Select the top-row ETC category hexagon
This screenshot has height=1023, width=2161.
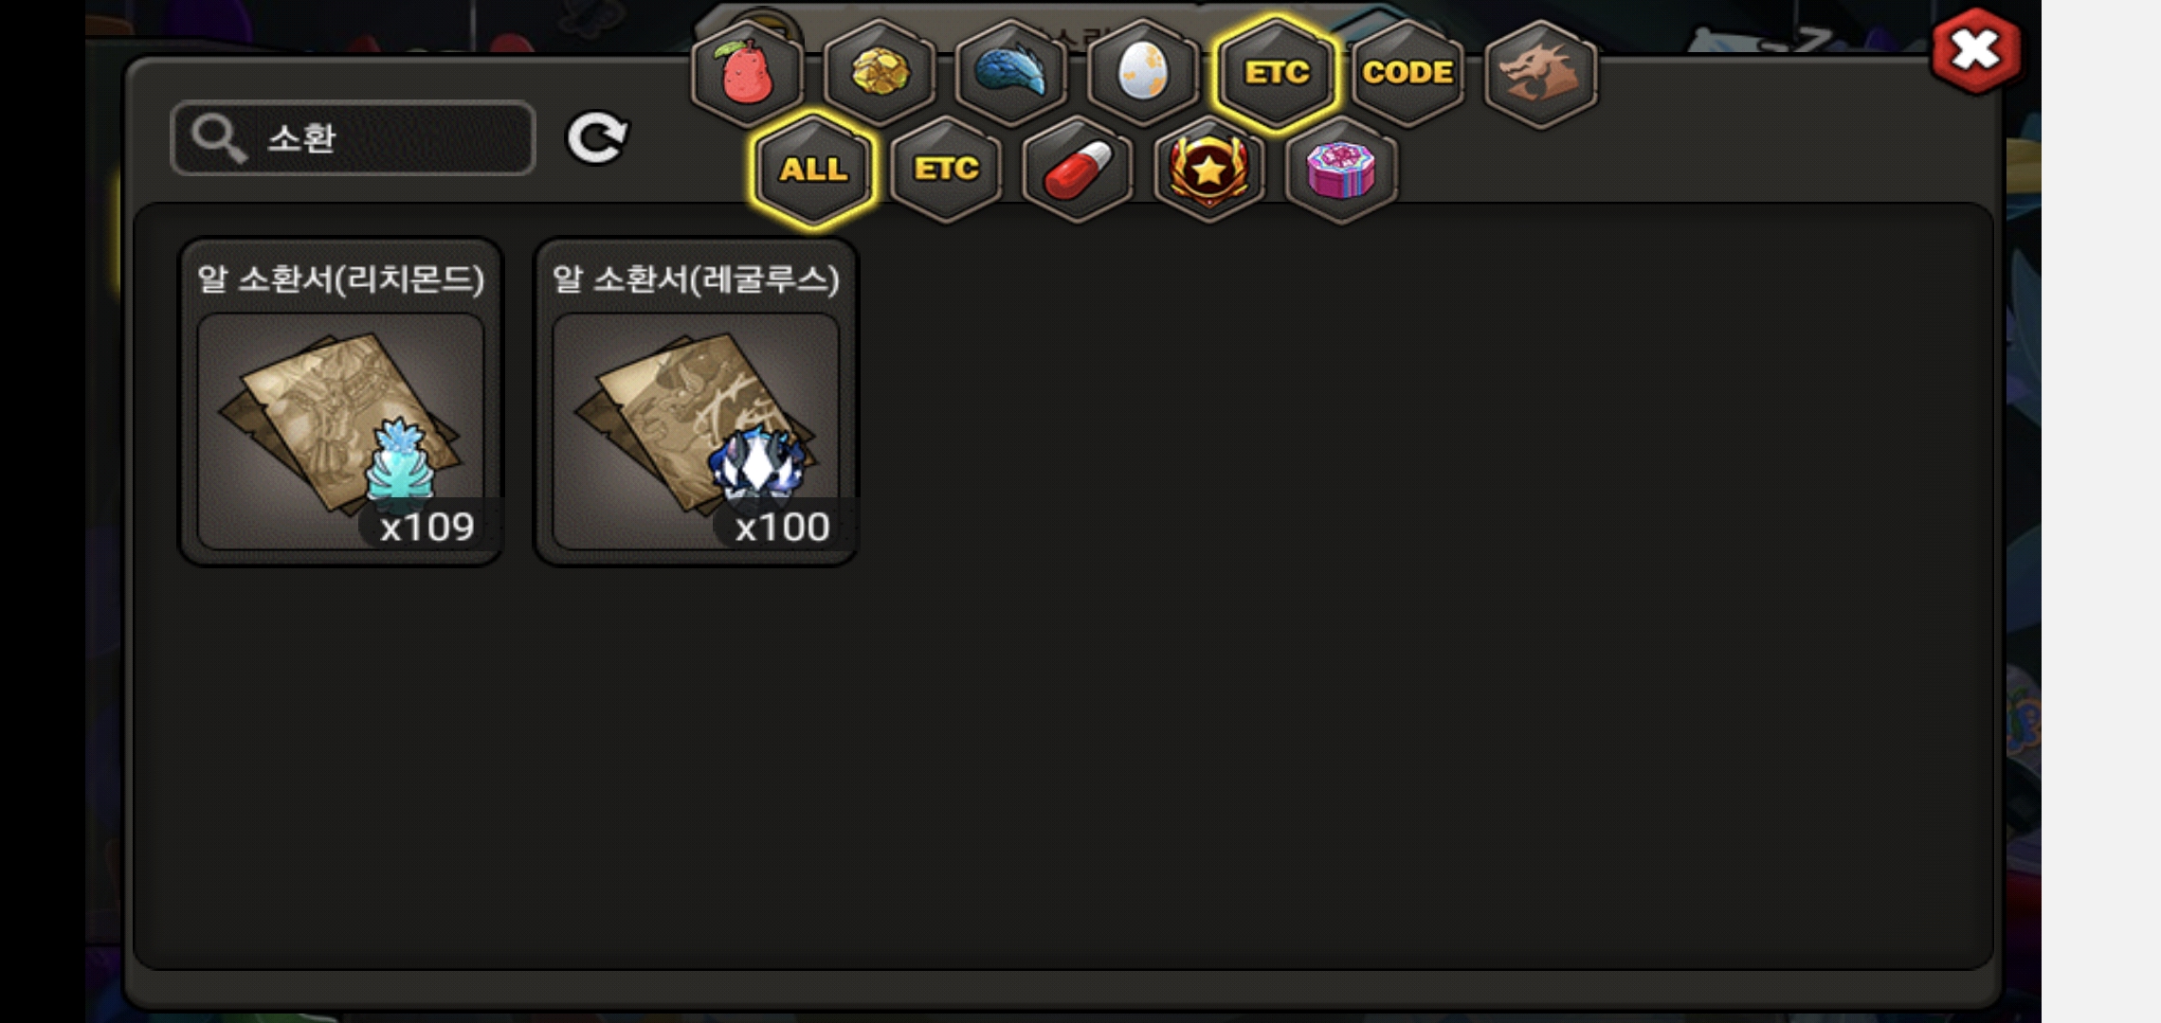[1276, 73]
